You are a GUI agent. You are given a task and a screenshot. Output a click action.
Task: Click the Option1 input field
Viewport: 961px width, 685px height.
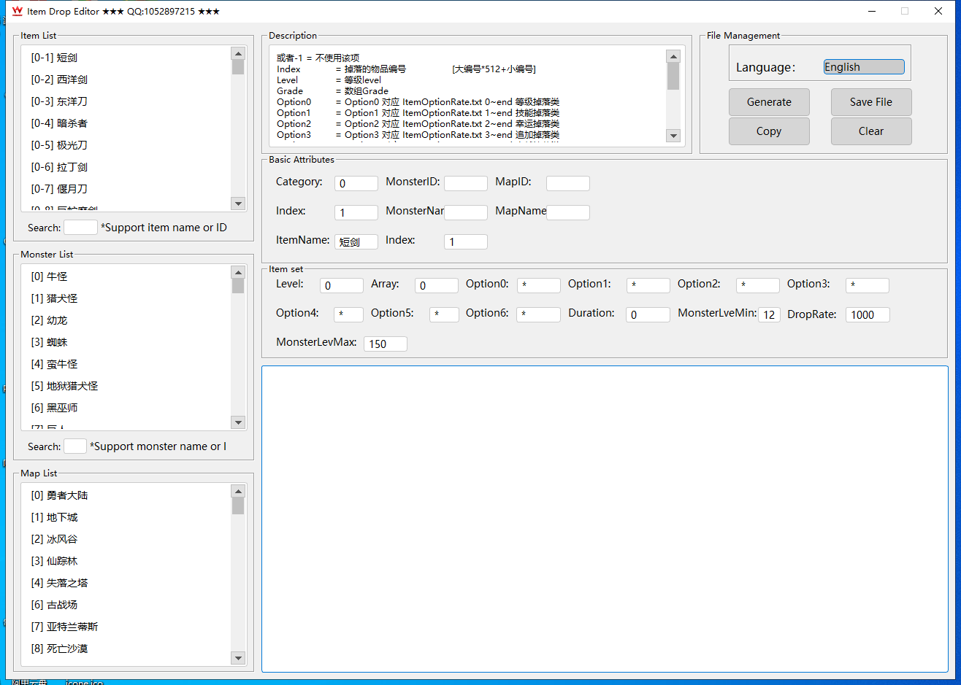tap(648, 286)
